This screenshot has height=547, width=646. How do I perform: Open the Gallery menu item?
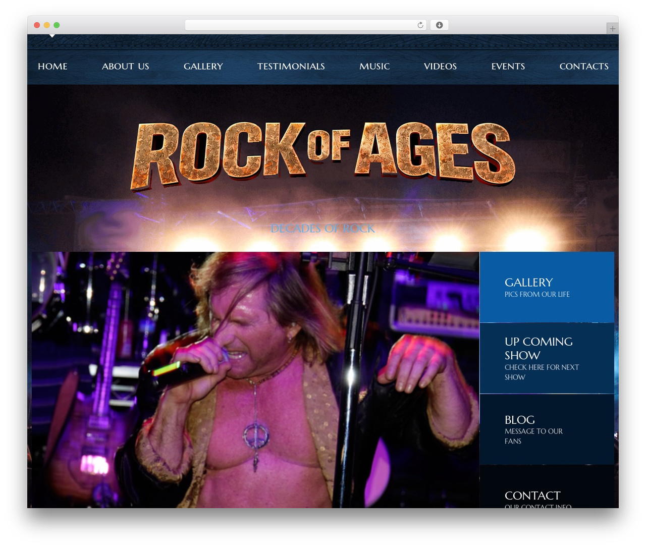click(x=203, y=66)
